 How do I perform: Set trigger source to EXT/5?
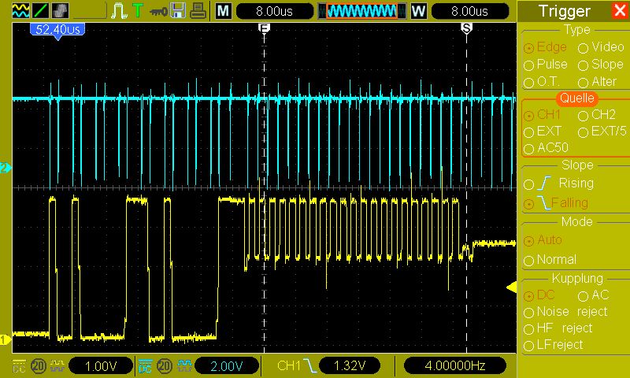[x=602, y=132]
